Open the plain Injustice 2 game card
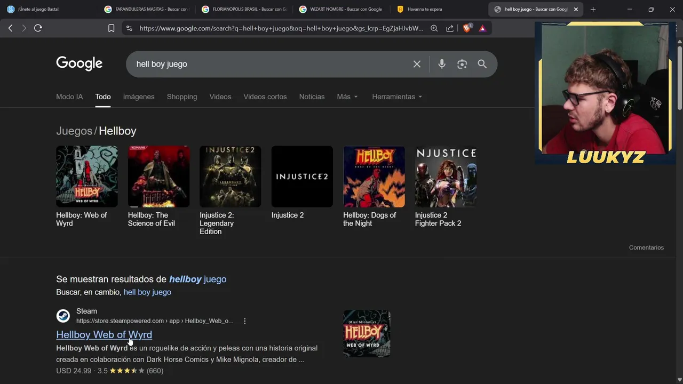 click(302, 182)
